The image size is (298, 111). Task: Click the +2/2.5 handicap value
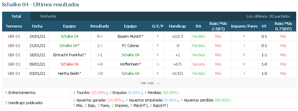pos(177,37)
